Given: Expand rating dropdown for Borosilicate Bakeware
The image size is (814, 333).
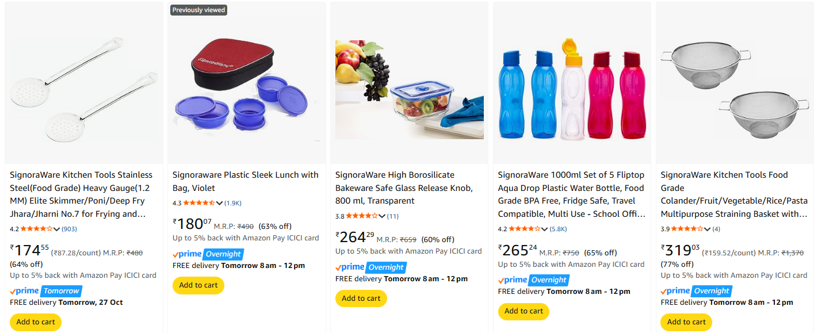Looking at the screenshot, I should tap(382, 216).
